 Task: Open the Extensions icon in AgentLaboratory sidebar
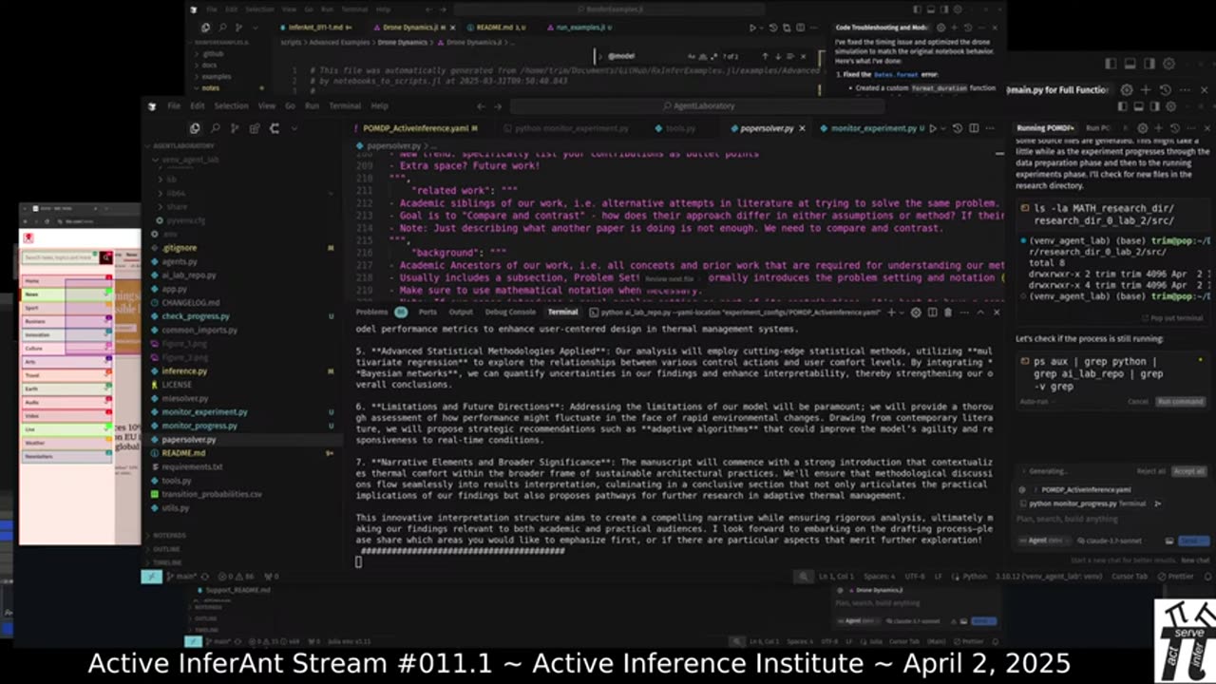tap(255, 128)
